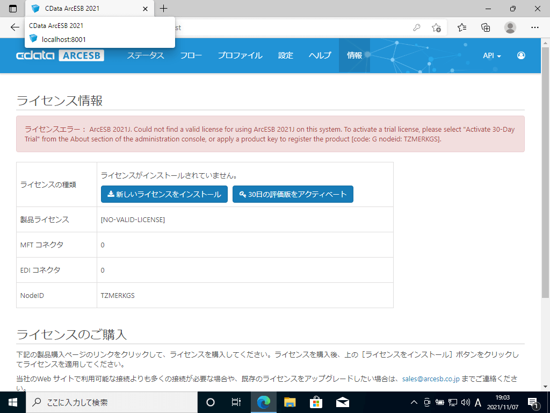Open a new browser tab
This screenshot has height=413, width=550.
pyautogui.click(x=163, y=9)
